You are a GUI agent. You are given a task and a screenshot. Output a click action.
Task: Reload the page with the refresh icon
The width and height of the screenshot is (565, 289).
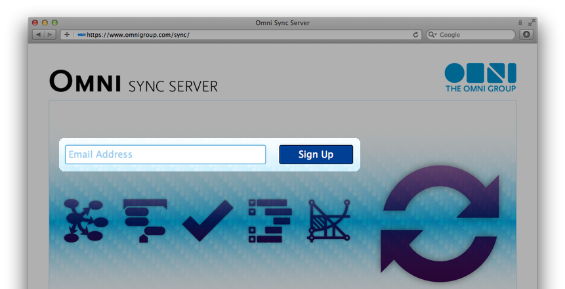click(415, 35)
